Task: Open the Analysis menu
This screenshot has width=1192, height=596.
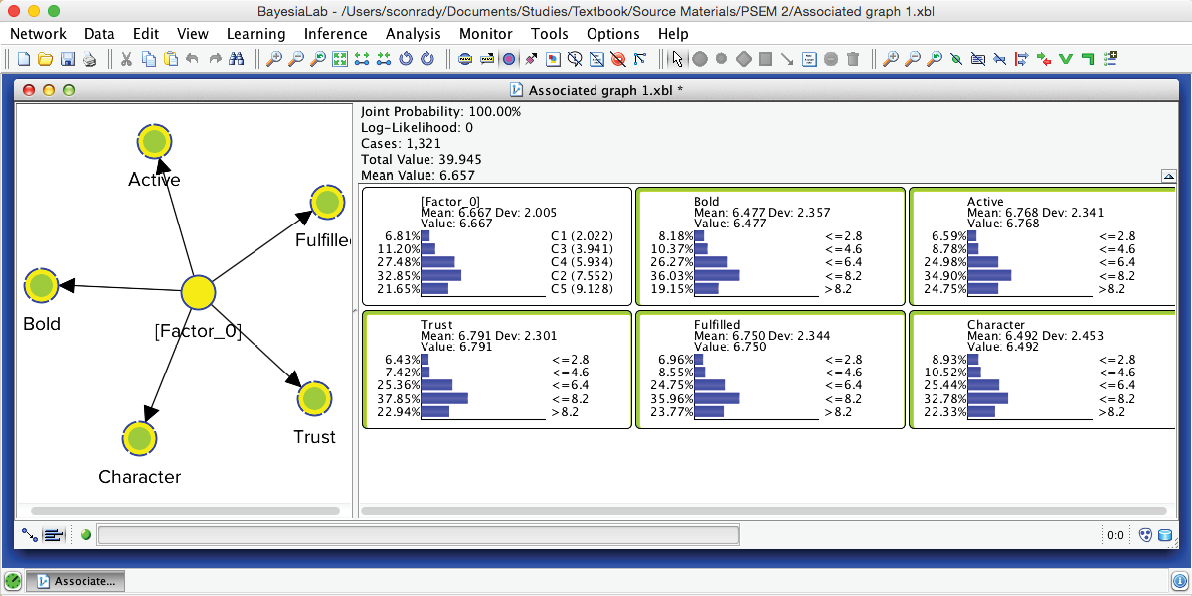Action: point(413,33)
